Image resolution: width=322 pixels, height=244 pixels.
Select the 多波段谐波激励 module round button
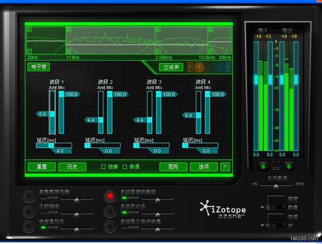click(x=110, y=196)
